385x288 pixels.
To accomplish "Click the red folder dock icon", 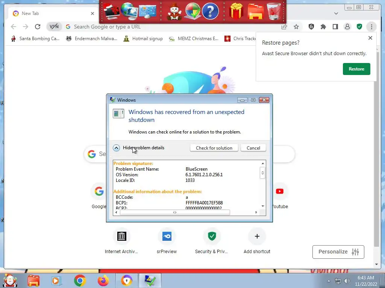I will coord(255,12).
